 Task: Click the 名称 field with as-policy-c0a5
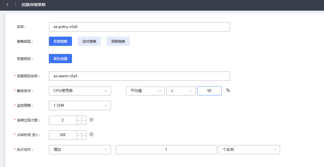click(139, 27)
